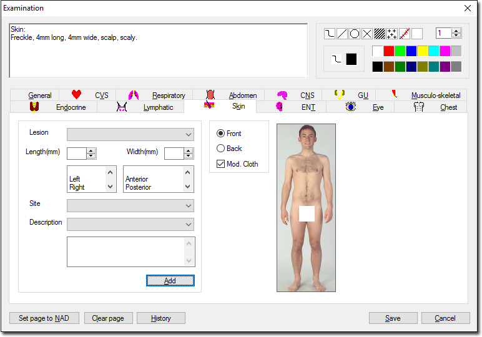
Task: Select the red suture line tool
Action: tap(404, 34)
